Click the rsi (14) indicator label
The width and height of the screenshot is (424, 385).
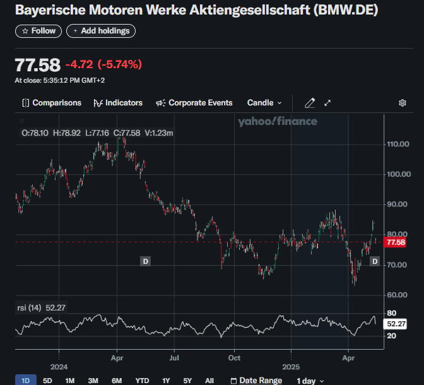(42, 308)
